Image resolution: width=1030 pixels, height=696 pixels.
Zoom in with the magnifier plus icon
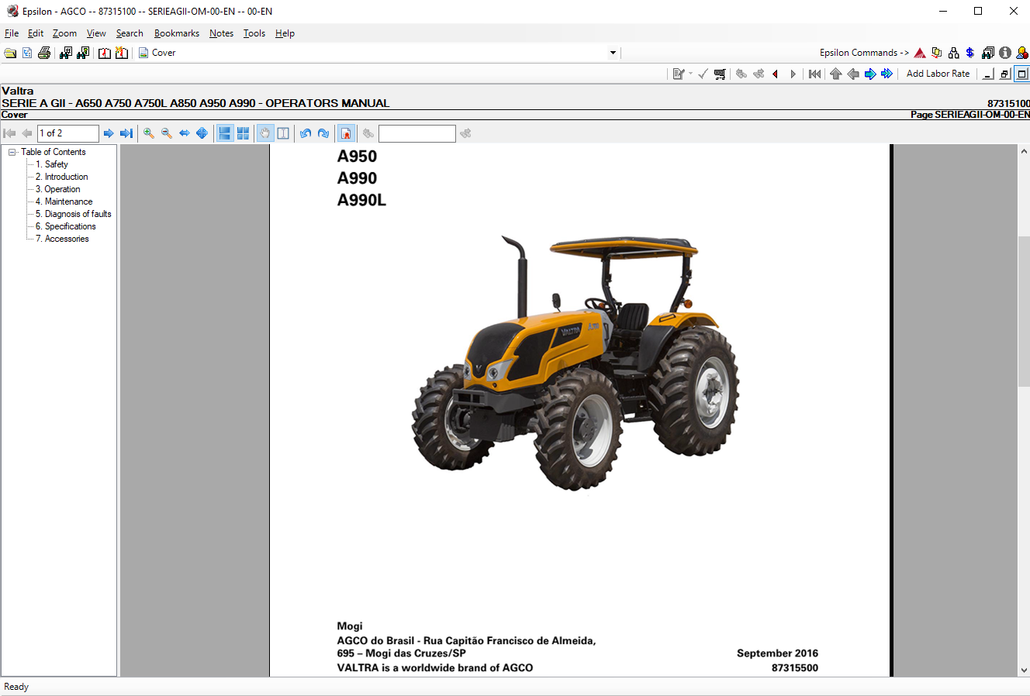149,133
